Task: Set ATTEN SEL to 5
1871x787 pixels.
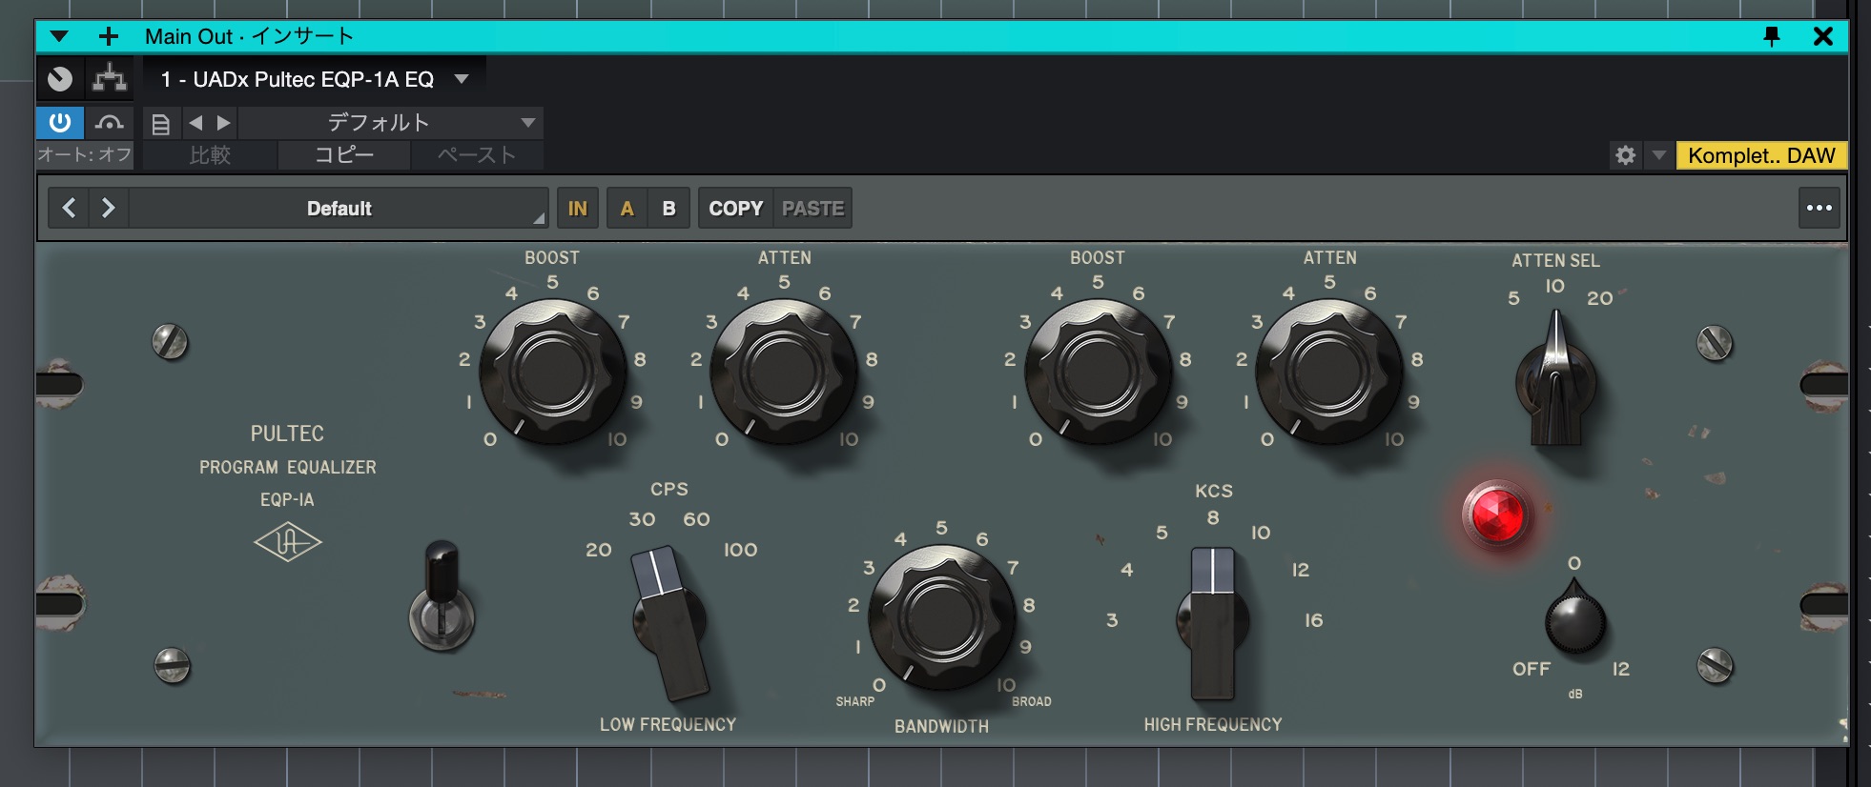Action: [1513, 298]
